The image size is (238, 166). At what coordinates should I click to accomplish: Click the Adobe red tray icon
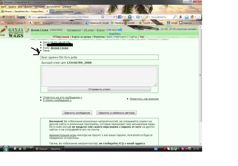(165, 149)
